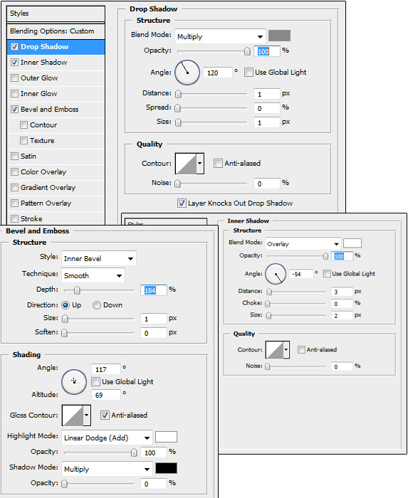413x498 pixels.
Task: Enable the Stroke checkbox
Action: [x=15, y=218]
